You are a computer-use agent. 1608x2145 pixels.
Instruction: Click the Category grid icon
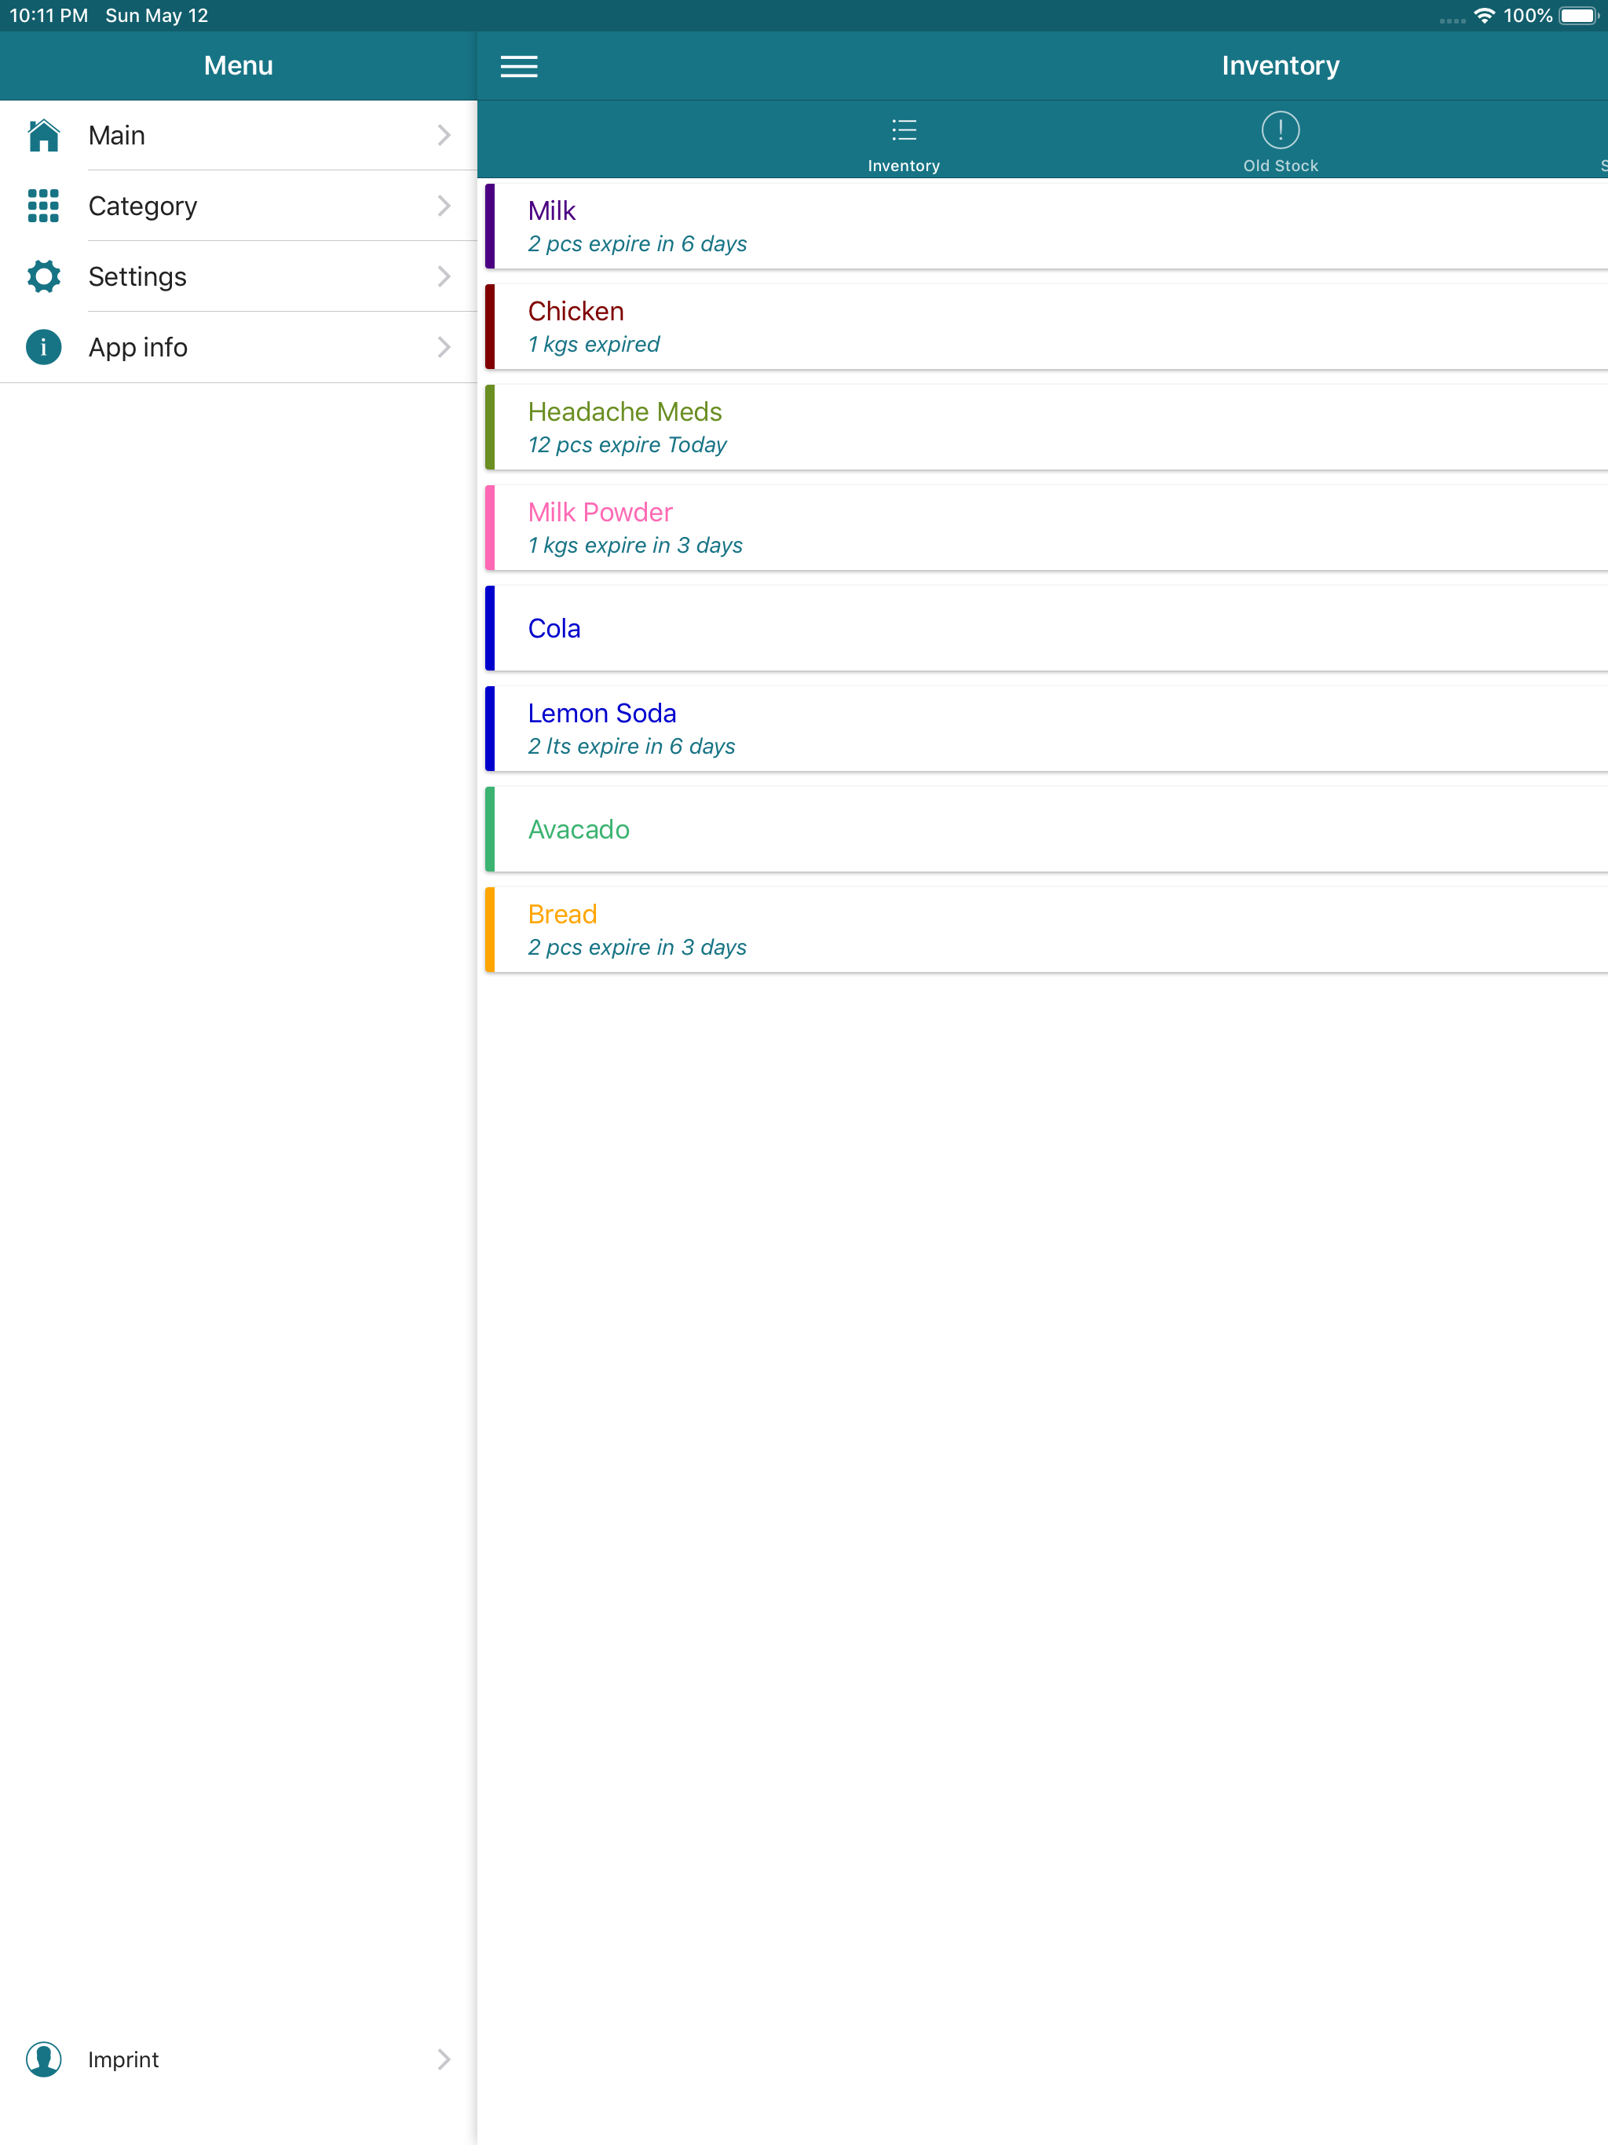coord(44,206)
